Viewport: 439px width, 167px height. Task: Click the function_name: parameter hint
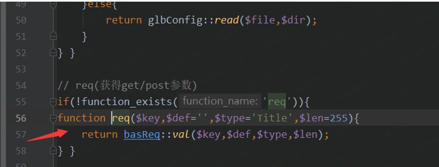click(220, 101)
